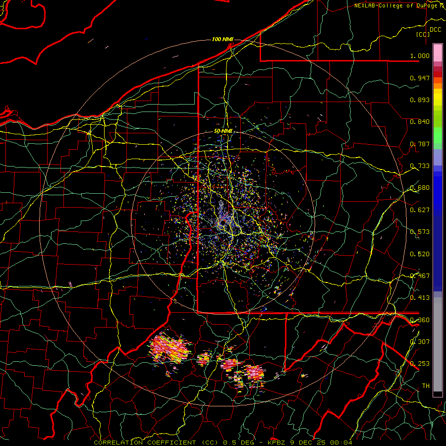Pick the dark navy 0.520 color band

pos(438,253)
